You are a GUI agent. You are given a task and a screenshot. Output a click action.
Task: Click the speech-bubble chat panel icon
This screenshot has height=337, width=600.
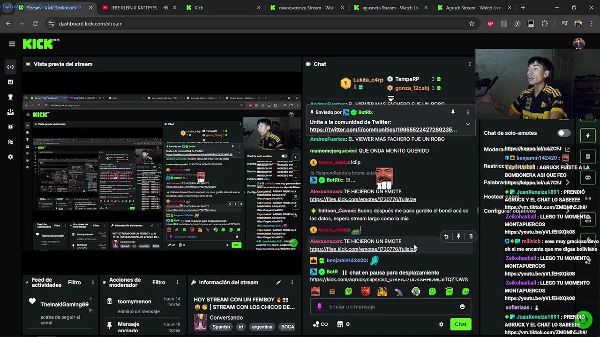pos(588,178)
